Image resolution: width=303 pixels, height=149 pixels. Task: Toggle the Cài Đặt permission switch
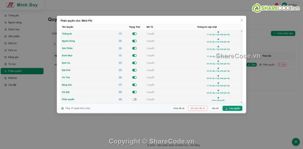[x=134, y=92]
